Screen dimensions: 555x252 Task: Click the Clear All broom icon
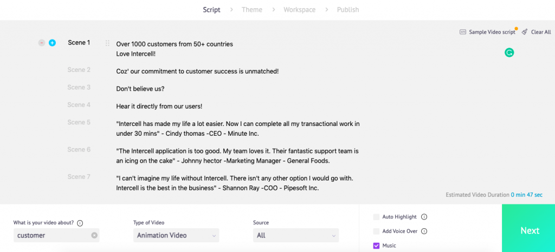[x=525, y=32]
